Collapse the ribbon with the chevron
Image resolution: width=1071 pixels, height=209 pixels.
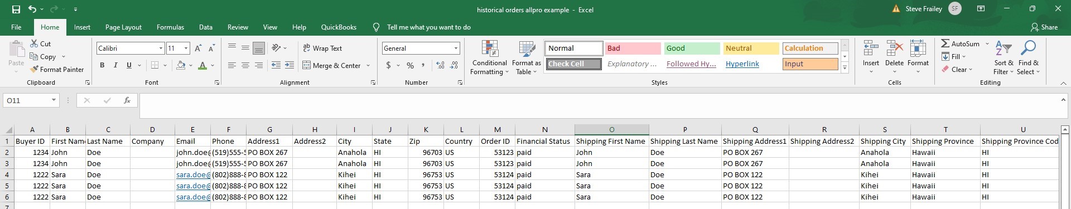1063,82
